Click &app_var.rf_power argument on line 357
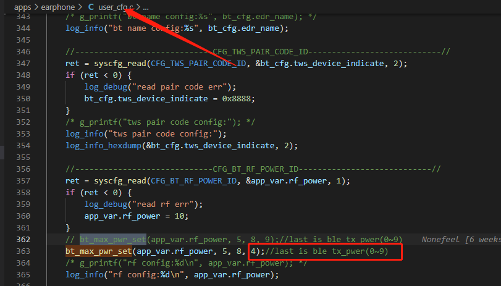This screenshot has width=501, height=286. (286, 180)
